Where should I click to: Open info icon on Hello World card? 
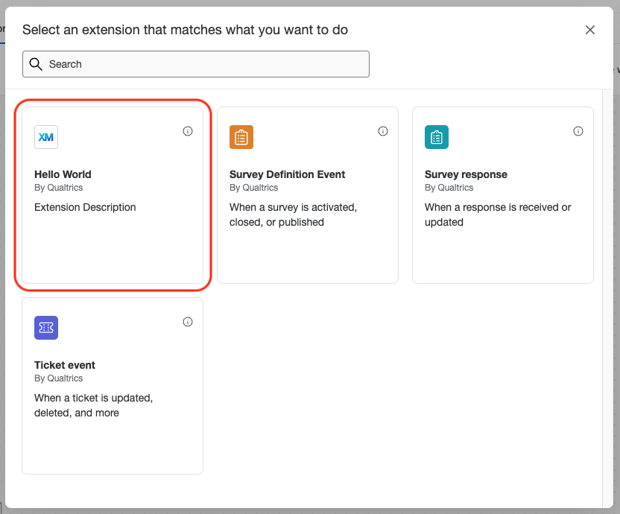point(188,131)
